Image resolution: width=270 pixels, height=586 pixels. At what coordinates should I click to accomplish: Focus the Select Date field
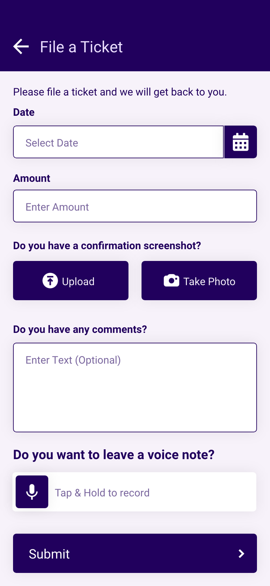click(118, 142)
